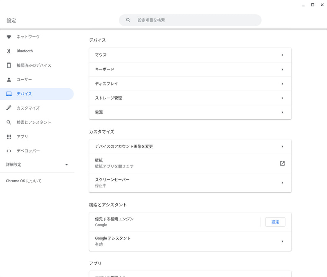
Task: Click the pencil customize icon in sidebar
Action: tap(9, 108)
